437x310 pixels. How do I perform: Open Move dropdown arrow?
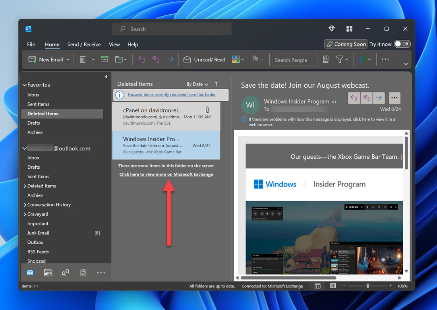coord(126,59)
